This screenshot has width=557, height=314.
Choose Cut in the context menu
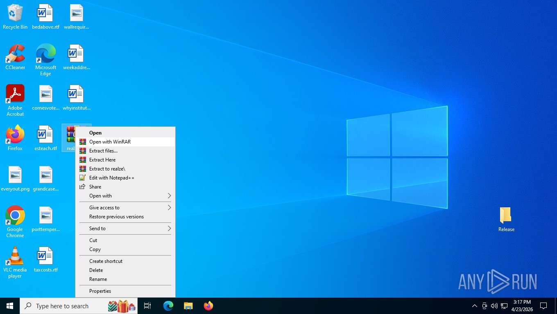(x=125, y=240)
